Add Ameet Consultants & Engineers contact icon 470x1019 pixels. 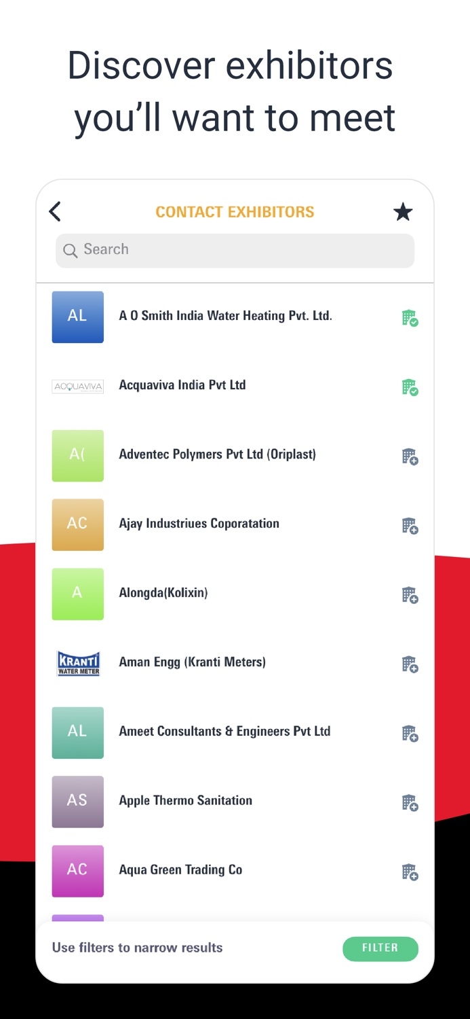(410, 734)
